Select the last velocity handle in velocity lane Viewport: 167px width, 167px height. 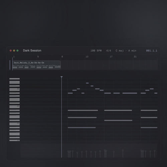155,151
